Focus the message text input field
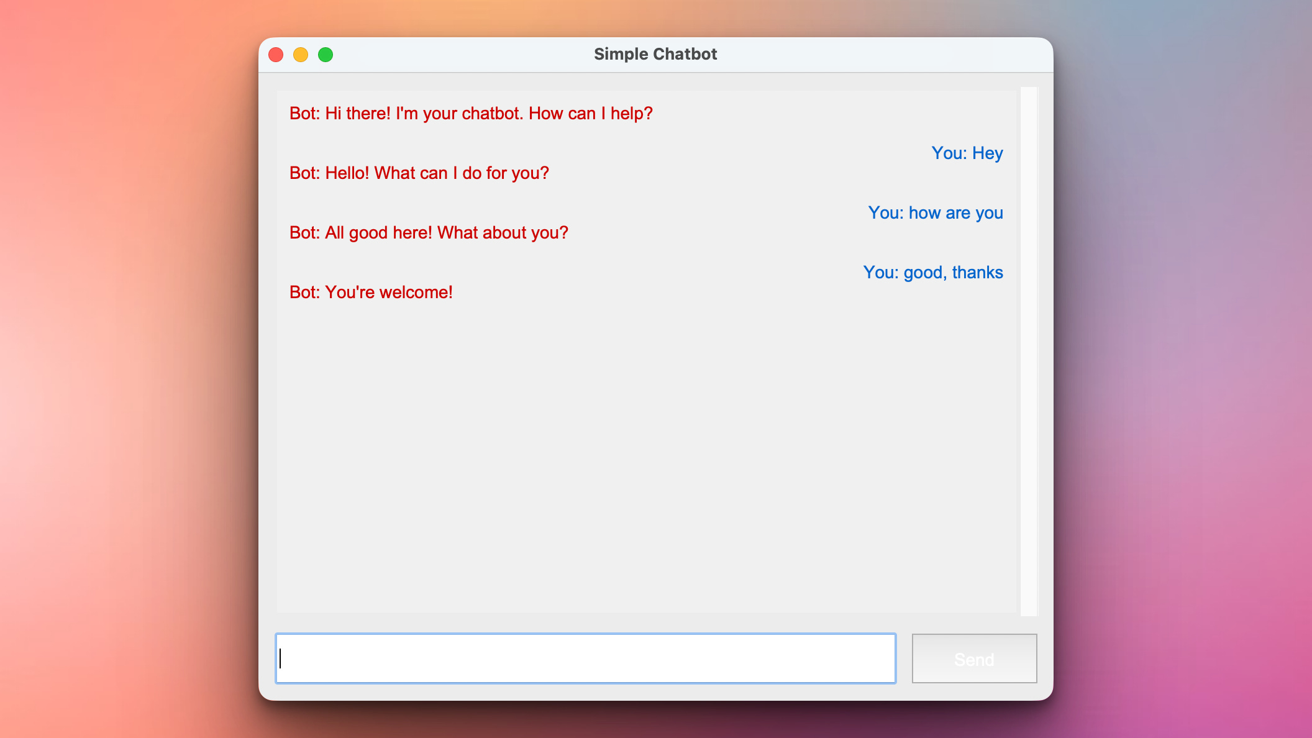This screenshot has height=738, width=1312. pyautogui.click(x=585, y=658)
